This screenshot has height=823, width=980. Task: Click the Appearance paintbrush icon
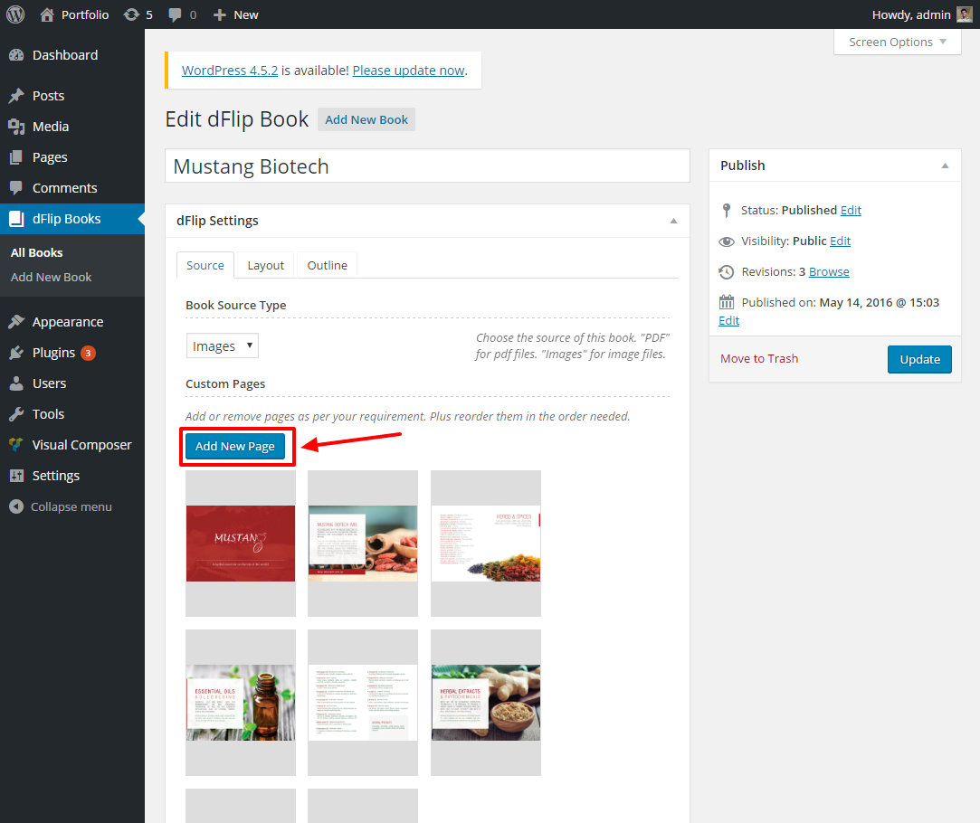(x=16, y=322)
